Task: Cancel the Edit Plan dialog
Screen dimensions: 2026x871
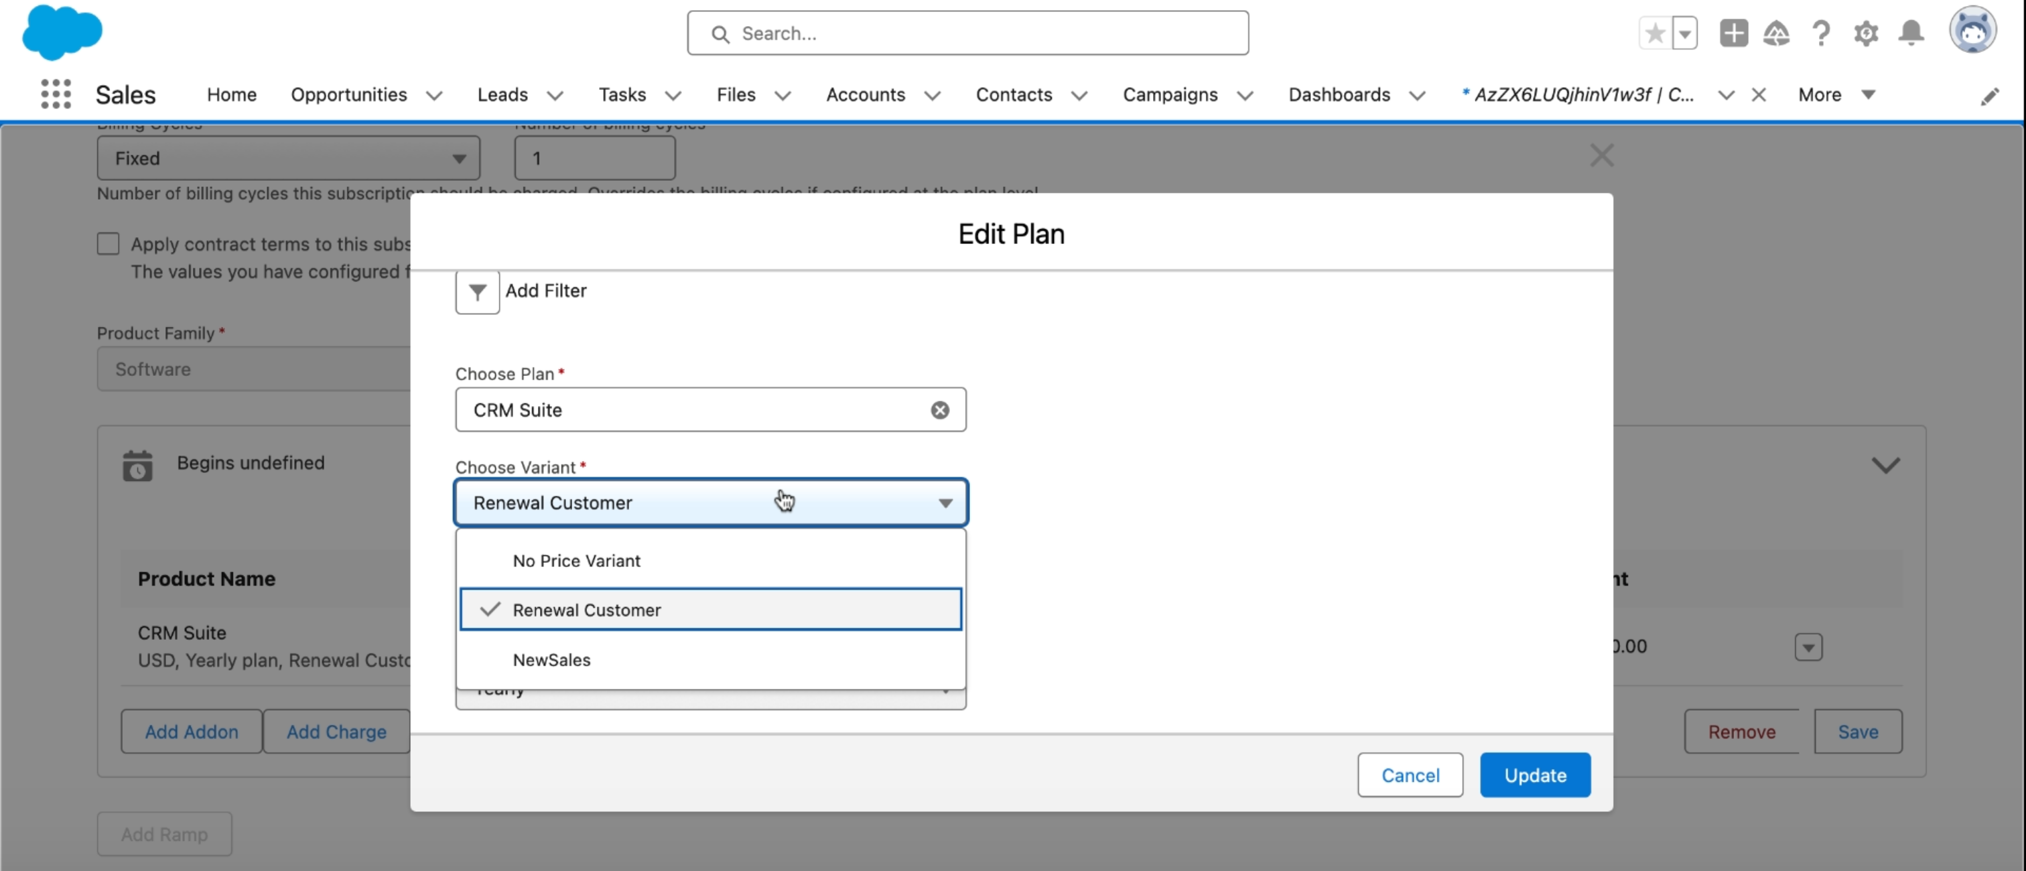Action: click(x=1410, y=775)
